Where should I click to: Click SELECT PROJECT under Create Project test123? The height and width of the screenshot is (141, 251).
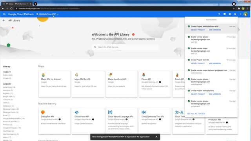click(x=198, y=63)
